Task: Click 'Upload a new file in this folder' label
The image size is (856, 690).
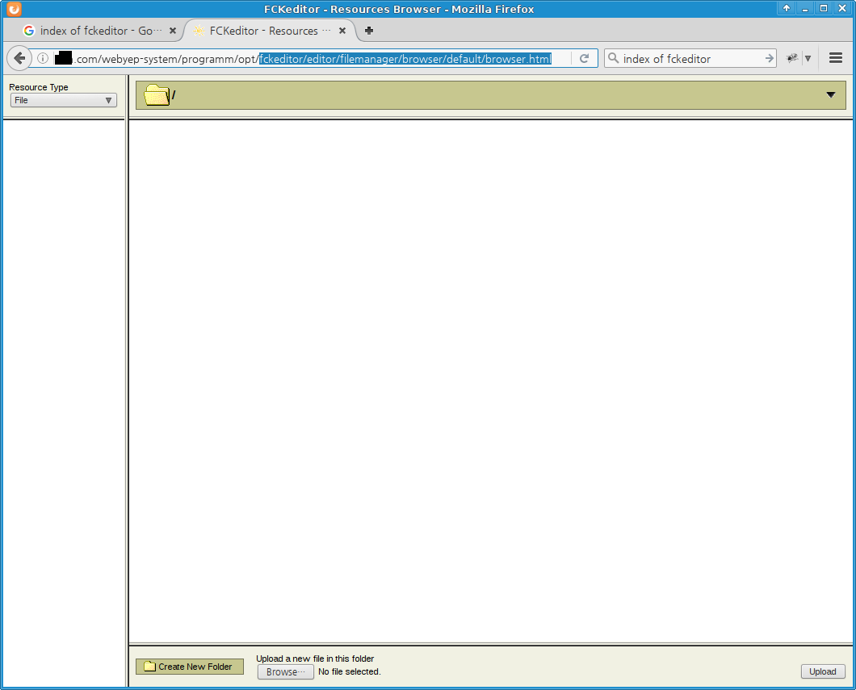Action: (315, 659)
